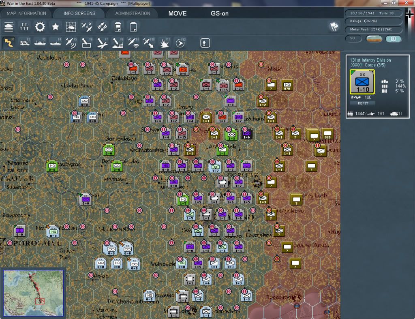
Task: Select the F4 amphibious ship mode
Action: (56, 43)
